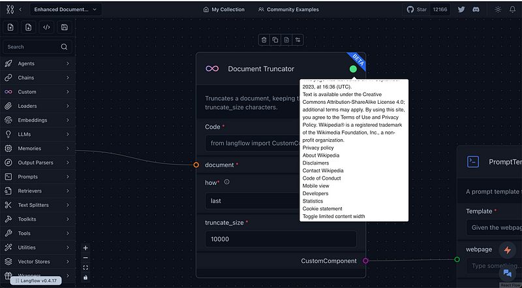Delete the node with the trash icon
The image size is (522, 288).
tap(264, 40)
